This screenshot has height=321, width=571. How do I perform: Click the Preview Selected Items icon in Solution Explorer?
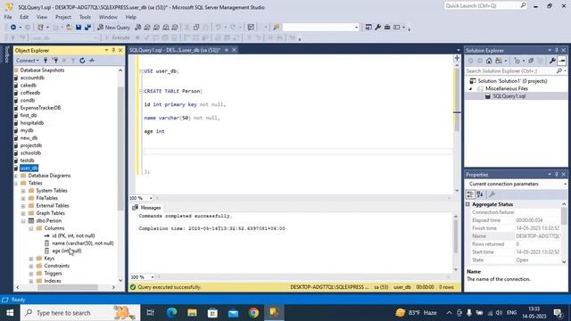coord(562,61)
